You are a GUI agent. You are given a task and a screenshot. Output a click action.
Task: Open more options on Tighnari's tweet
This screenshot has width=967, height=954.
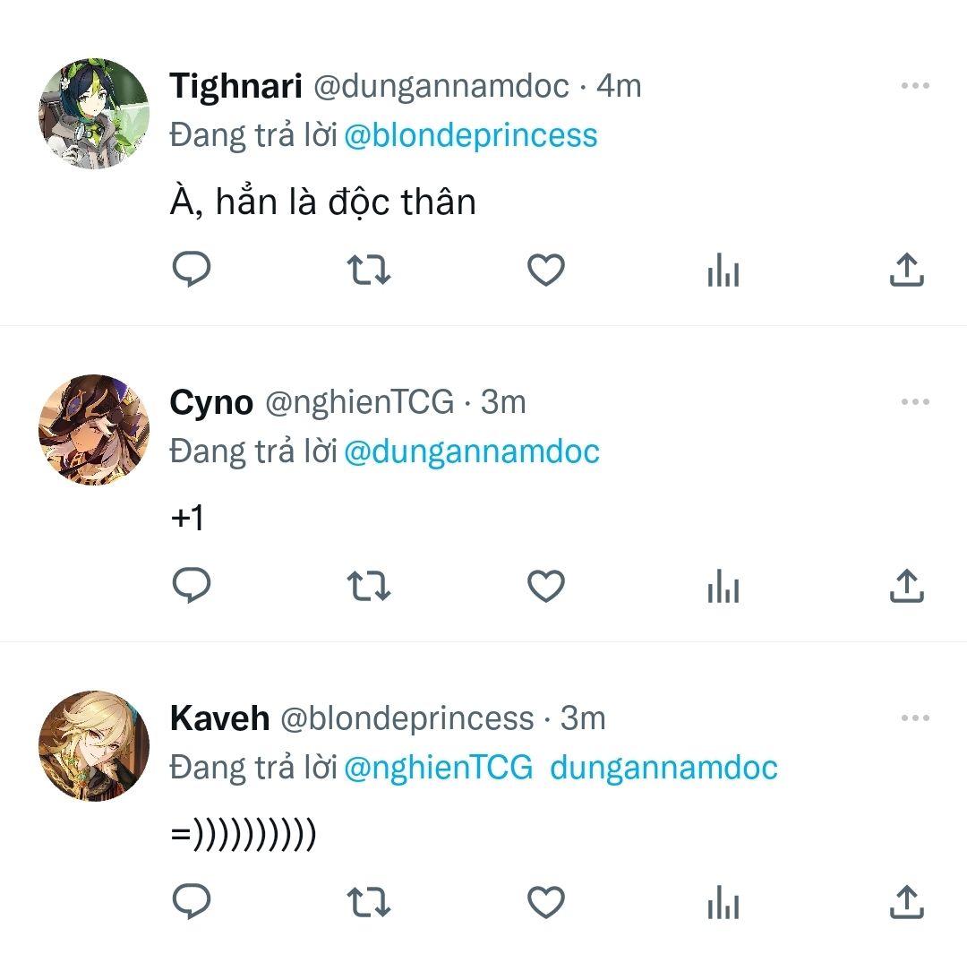coord(915,86)
